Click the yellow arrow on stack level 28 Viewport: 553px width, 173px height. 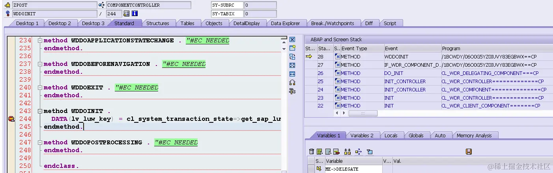click(309, 56)
